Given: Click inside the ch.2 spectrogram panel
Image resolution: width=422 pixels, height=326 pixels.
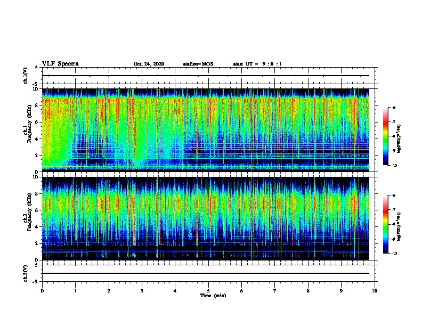Looking at the screenshot, I should pyautogui.click(x=206, y=218).
